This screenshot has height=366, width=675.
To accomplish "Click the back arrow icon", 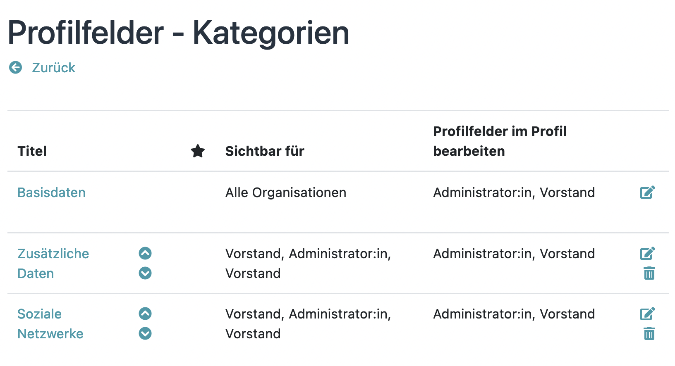I will (16, 67).
